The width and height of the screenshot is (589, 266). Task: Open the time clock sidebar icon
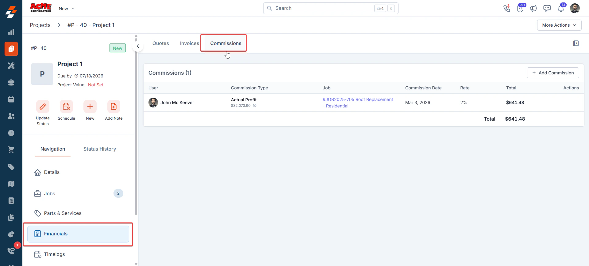point(11,133)
